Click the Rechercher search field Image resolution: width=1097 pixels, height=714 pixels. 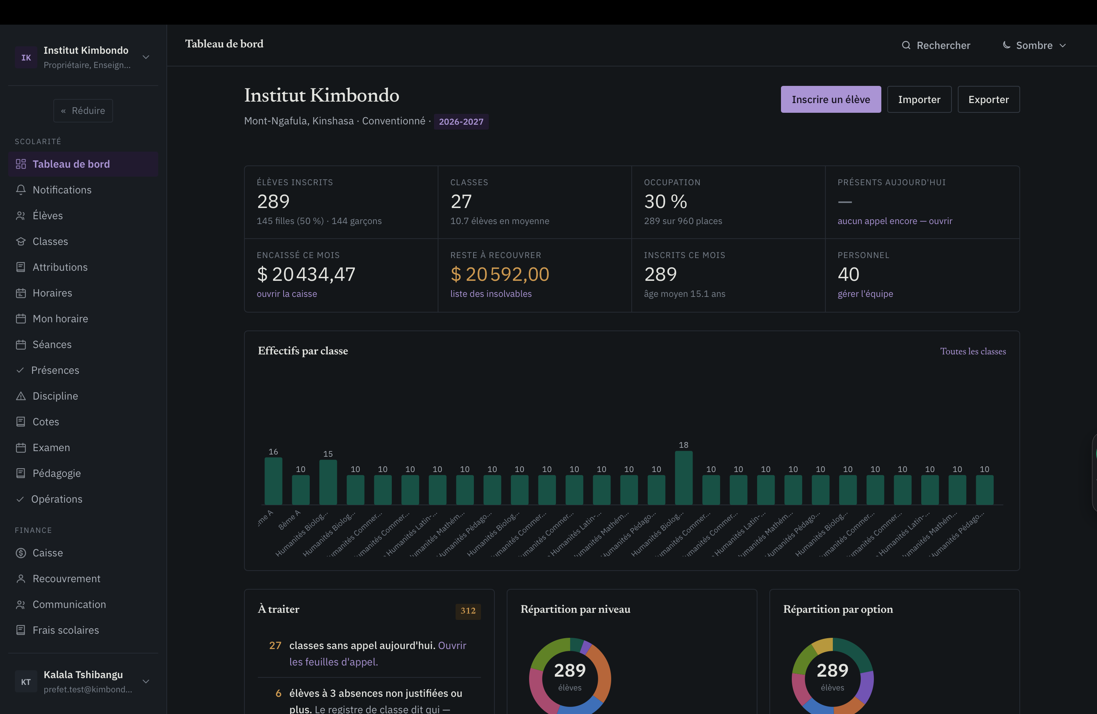(x=936, y=45)
